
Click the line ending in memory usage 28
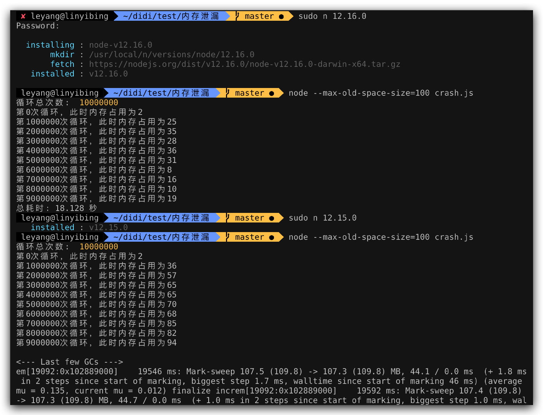pos(96,141)
